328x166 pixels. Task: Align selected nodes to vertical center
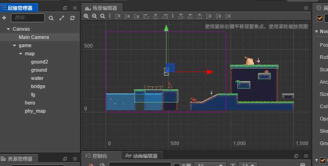pyautogui.click(x=127, y=16)
